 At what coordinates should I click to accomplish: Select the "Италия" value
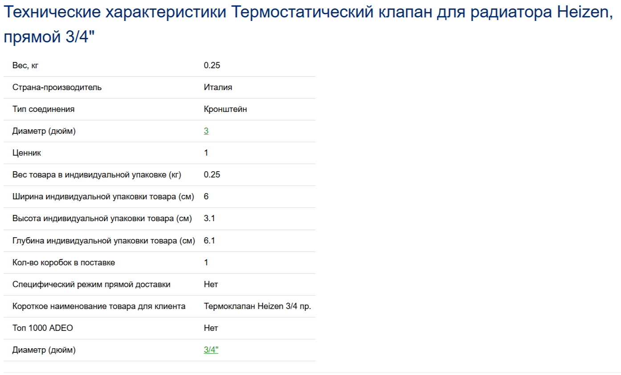click(218, 87)
